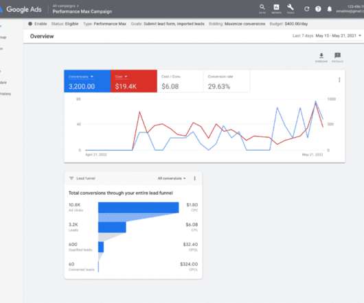364x303 pixels.
Task: Click the Download arrow icon
Action: (321, 56)
